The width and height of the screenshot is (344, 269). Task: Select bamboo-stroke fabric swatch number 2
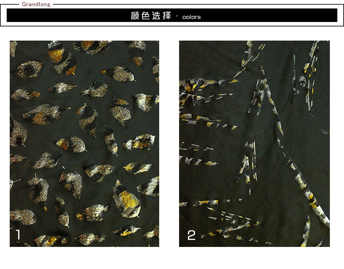[x=254, y=144]
